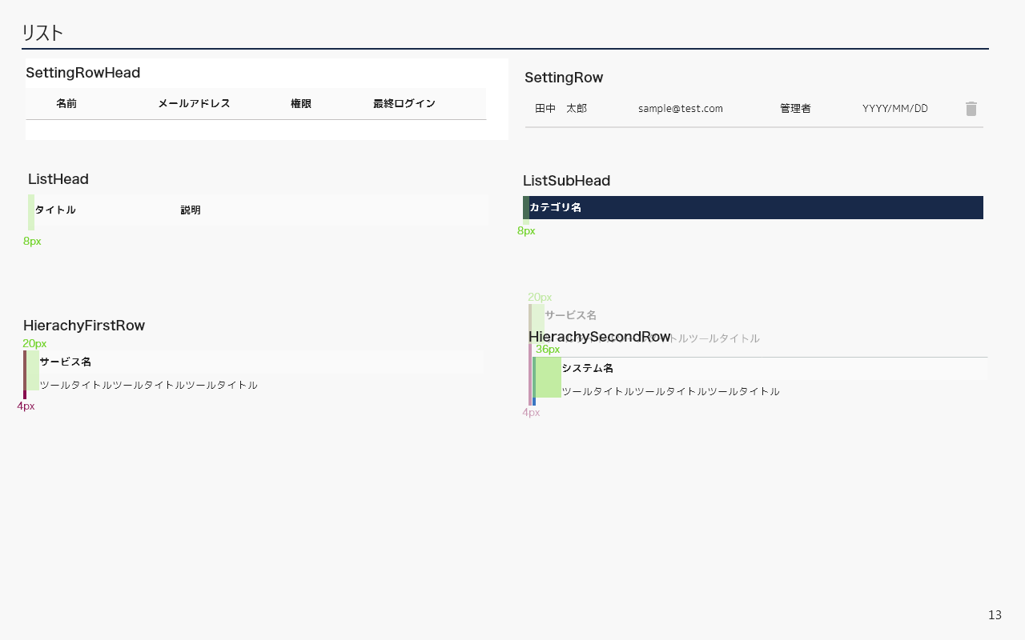Click the YYYY/MM/DD date cell

[x=895, y=109]
